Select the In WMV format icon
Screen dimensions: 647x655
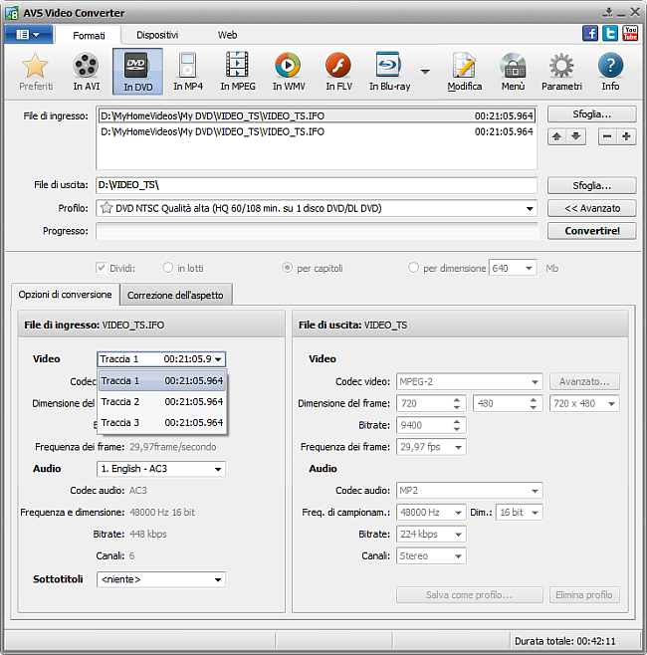(289, 72)
